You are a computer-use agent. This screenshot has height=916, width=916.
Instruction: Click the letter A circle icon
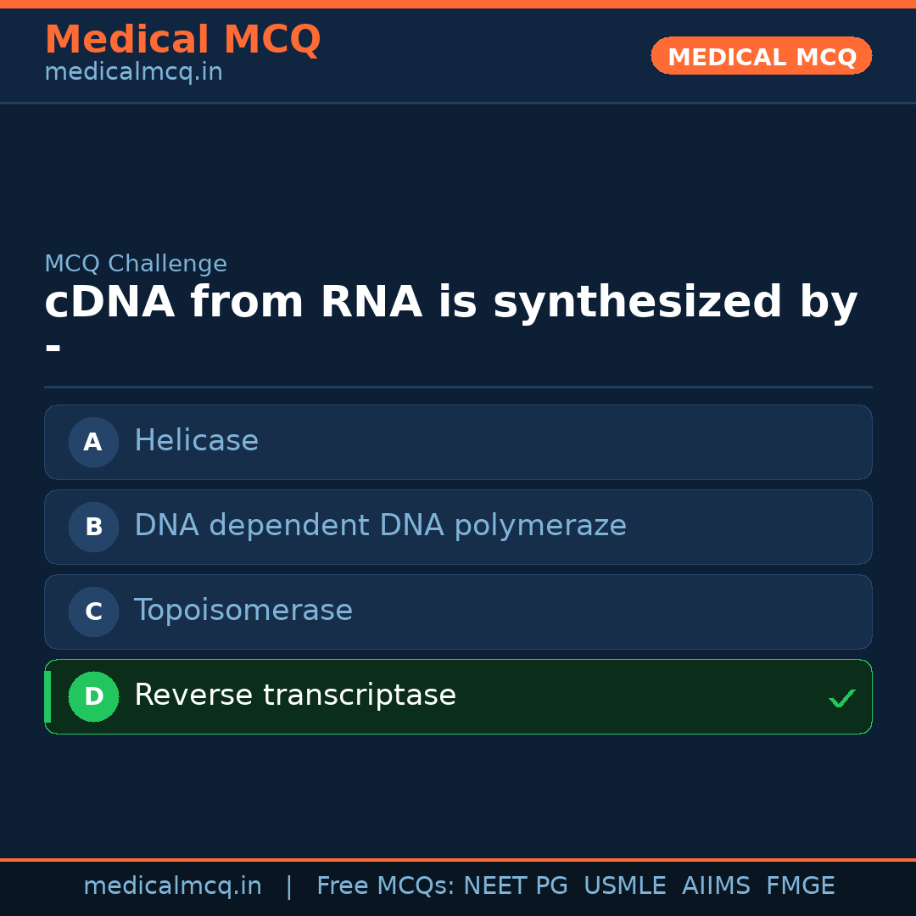tap(93, 442)
